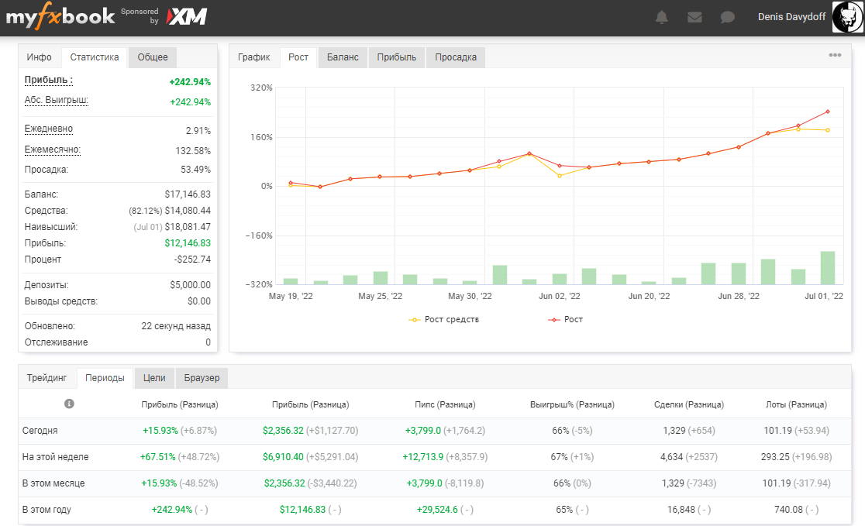This screenshot has width=865, height=526.
Task: Click the Прибыль : label link
Action: [x=49, y=80]
